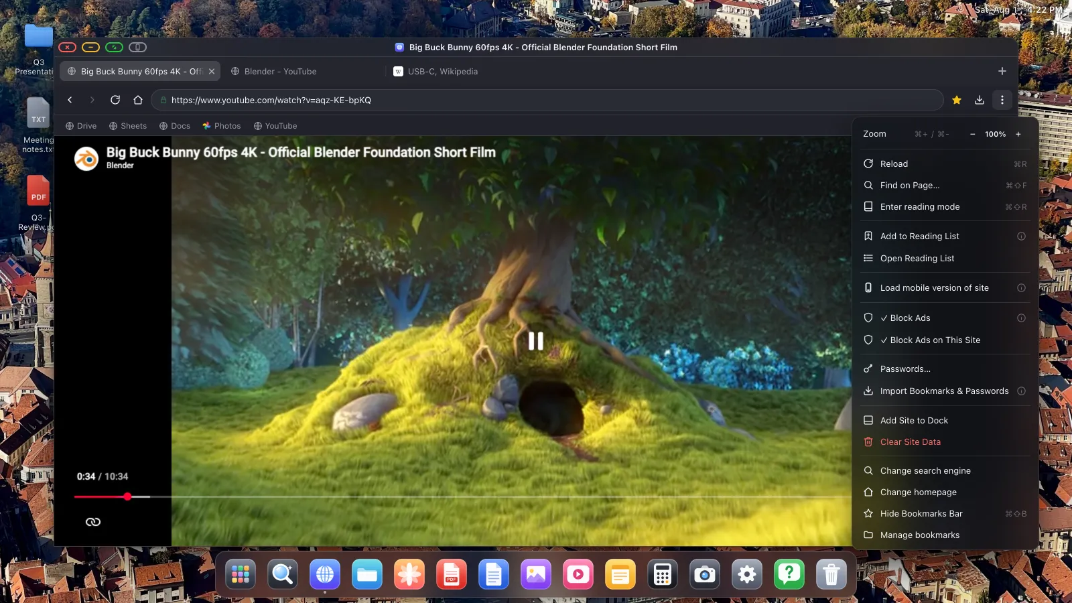Image resolution: width=1072 pixels, height=603 pixels.
Task: Click info icon beside Load mobile version
Action: click(1022, 287)
